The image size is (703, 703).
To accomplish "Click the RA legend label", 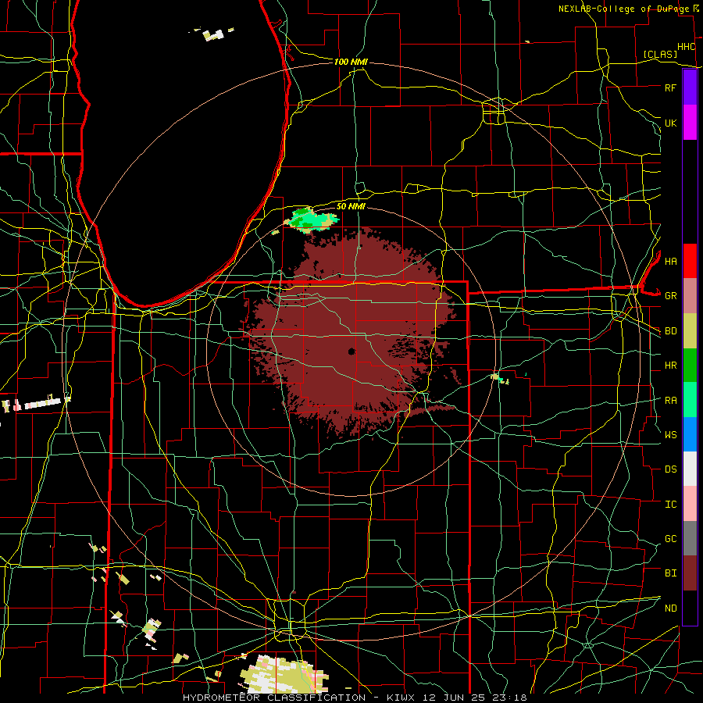I will point(670,401).
